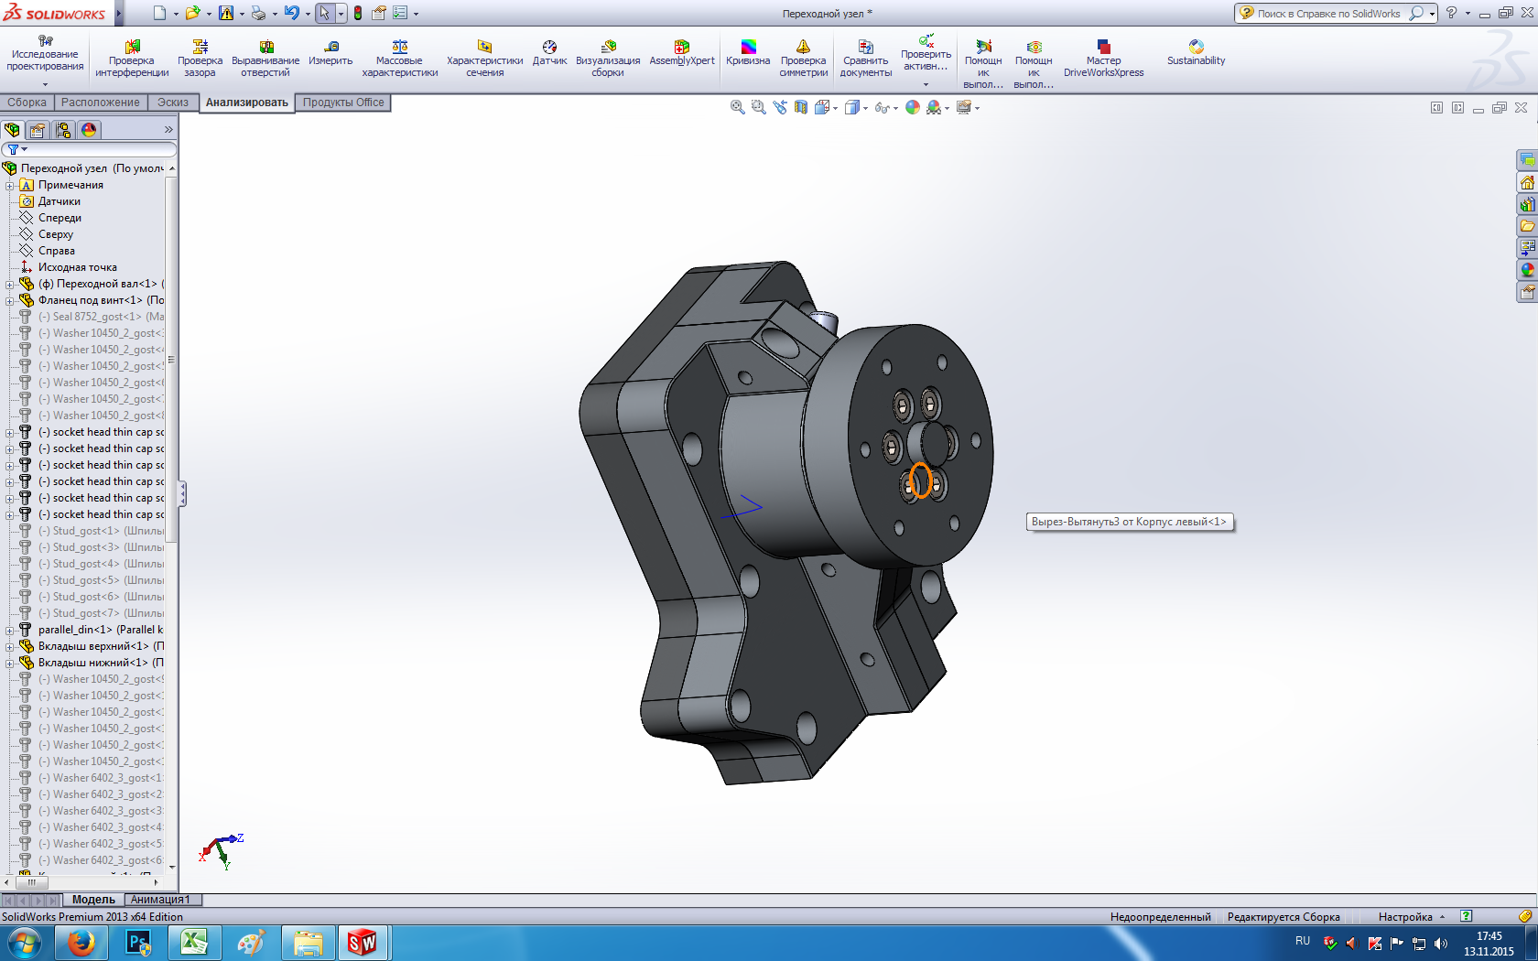This screenshot has width=1538, height=961.
Task: Activate Section View in heads-up toolbar
Action: (801, 107)
